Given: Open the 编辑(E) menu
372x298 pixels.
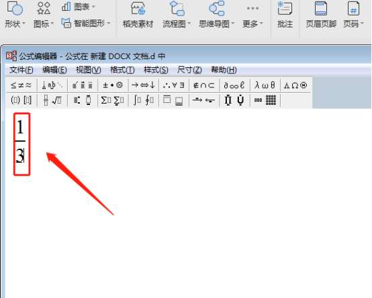Looking at the screenshot, I should tap(54, 70).
